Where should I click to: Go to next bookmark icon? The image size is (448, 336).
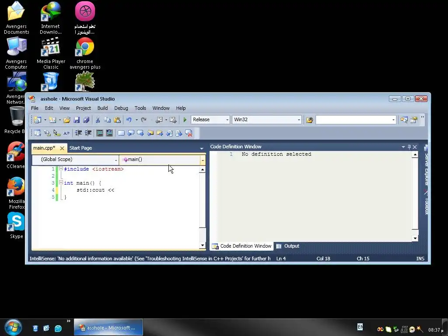click(x=140, y=133)
